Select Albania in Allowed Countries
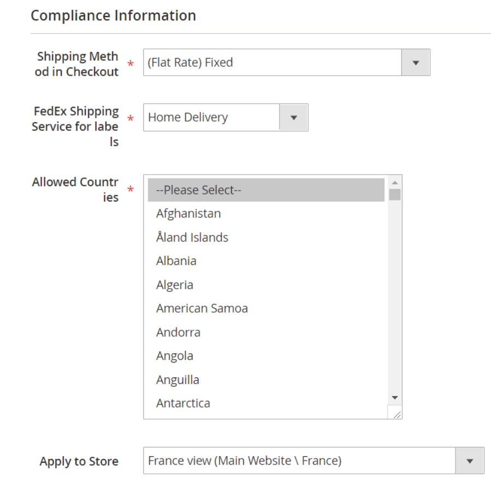This screenshot has height=482, width=491. [x=266, y=261]
